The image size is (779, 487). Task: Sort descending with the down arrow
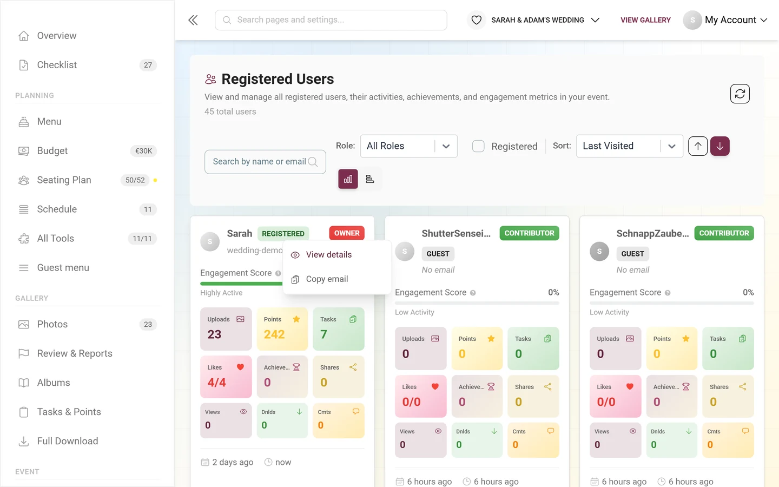(720, 146)
